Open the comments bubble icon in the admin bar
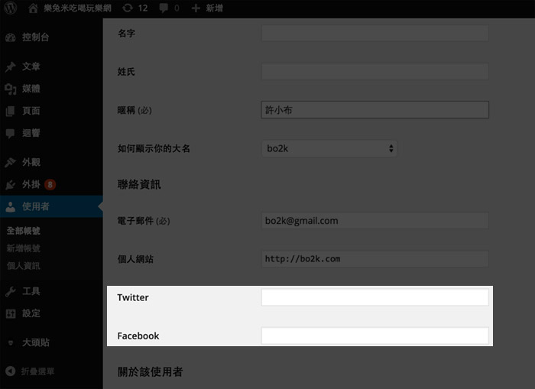 (x=164, y=8)
